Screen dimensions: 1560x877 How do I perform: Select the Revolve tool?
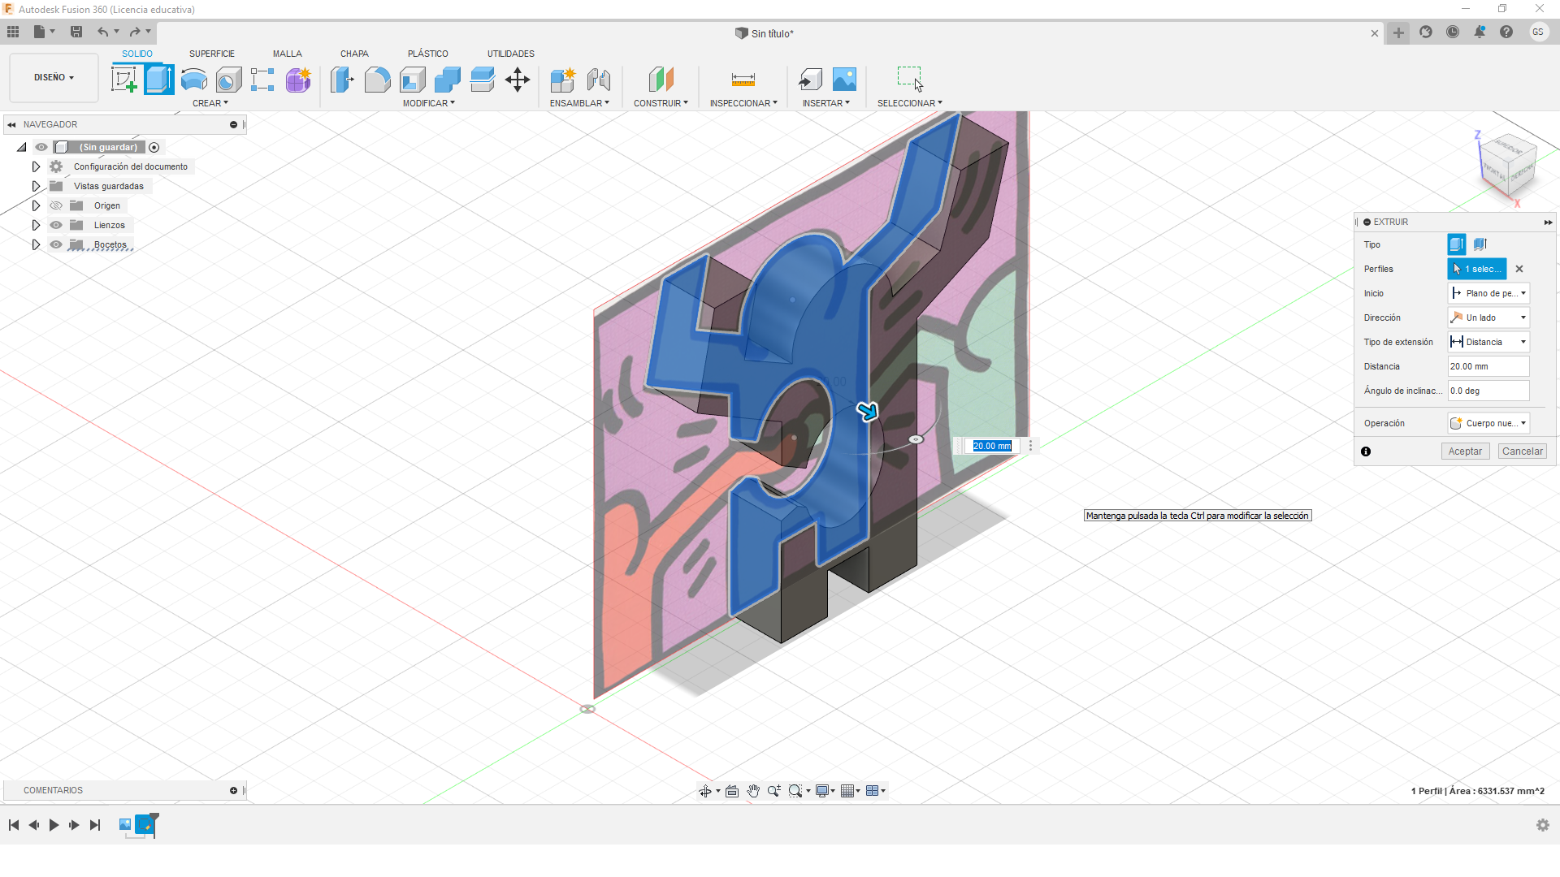[193, 80]
